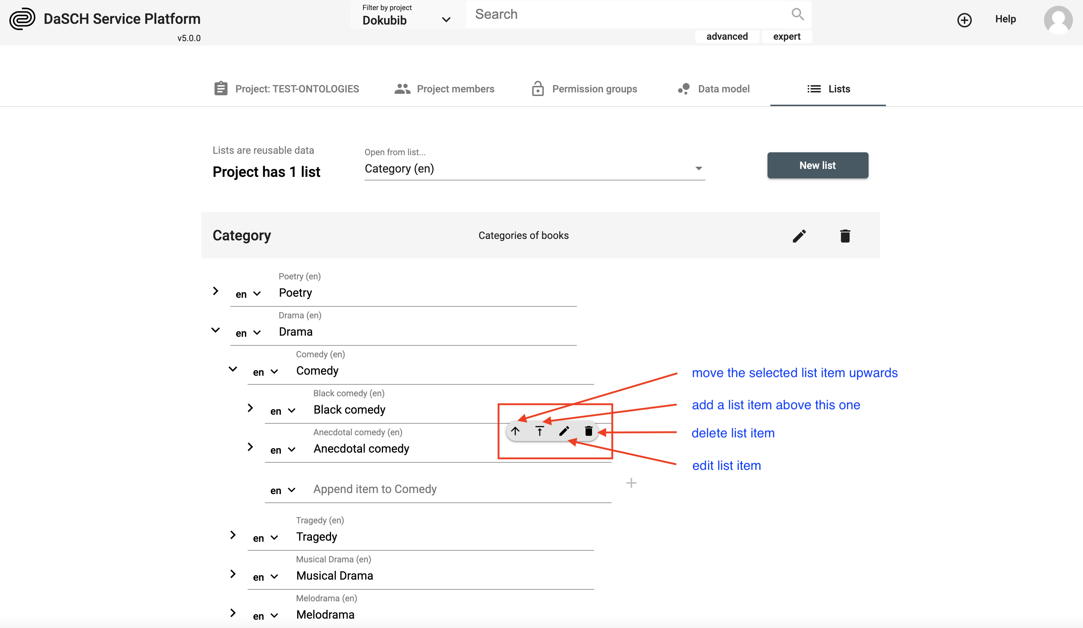Select the advanced search option
The width and height of the screenshot is (1083, 628).
click(x=726, y=35)
